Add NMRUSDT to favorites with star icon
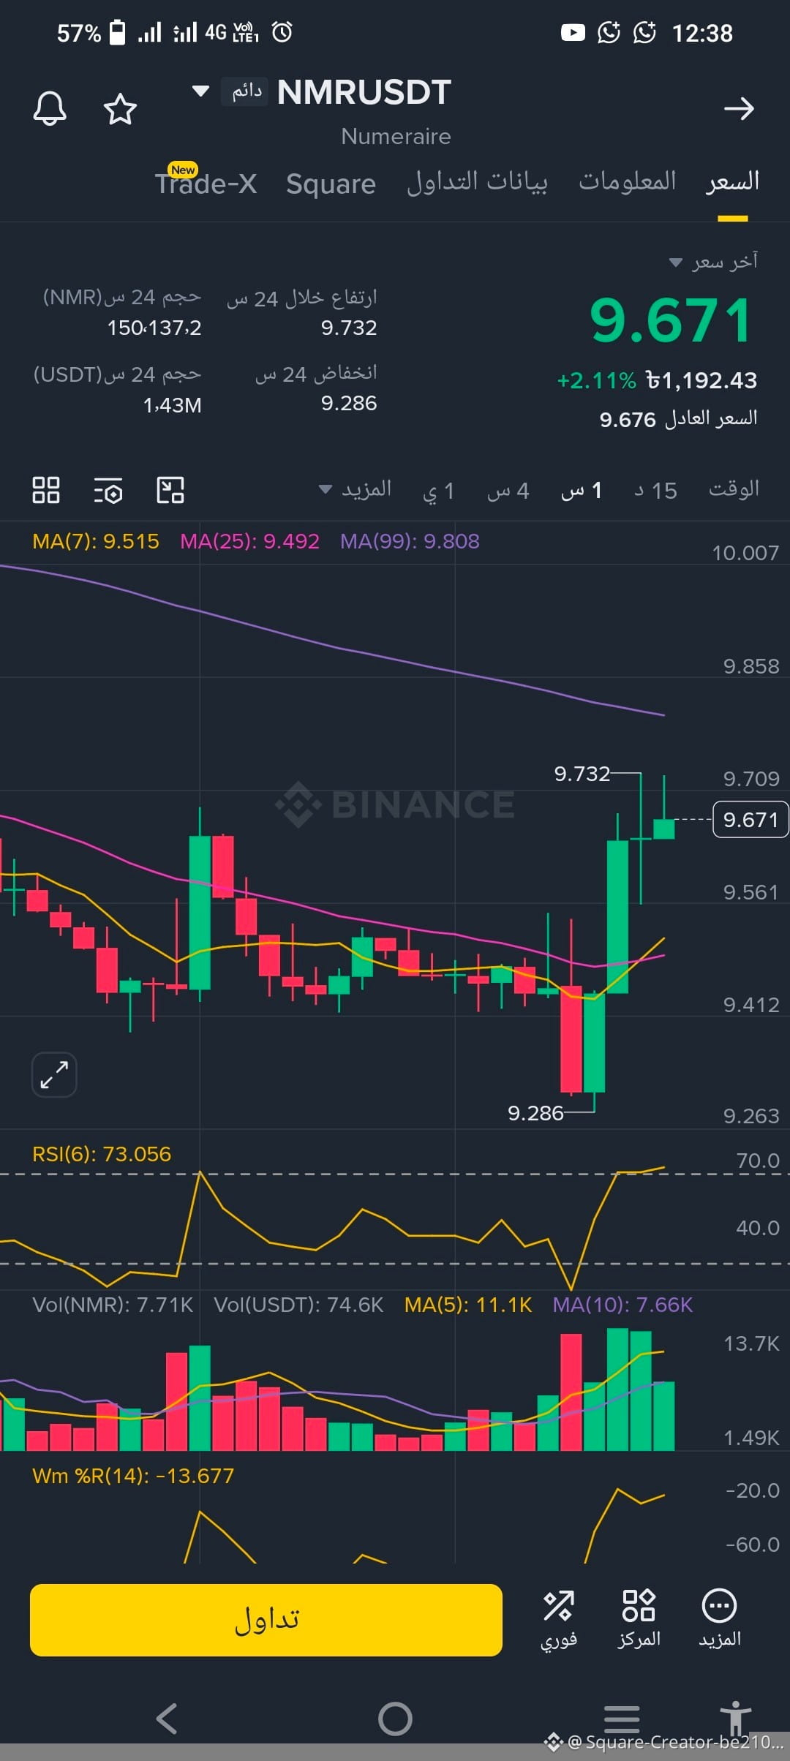 120,109
